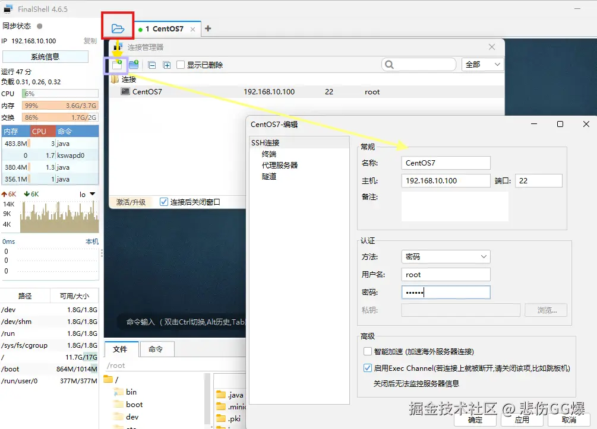Viewport: 597px width, 429px height.
Task: Click the 确定 button
Action: pyautogui.click(x=475, y=420)
